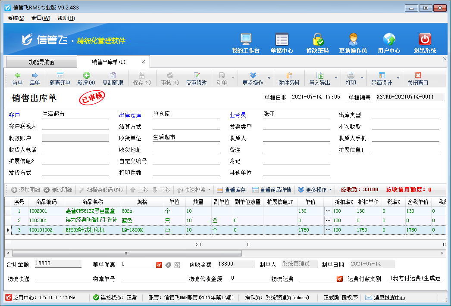Open 更多操作 dropdown in detail toolbar
The height and width of the screenshot is (306, 451).
tap(315, 190)
